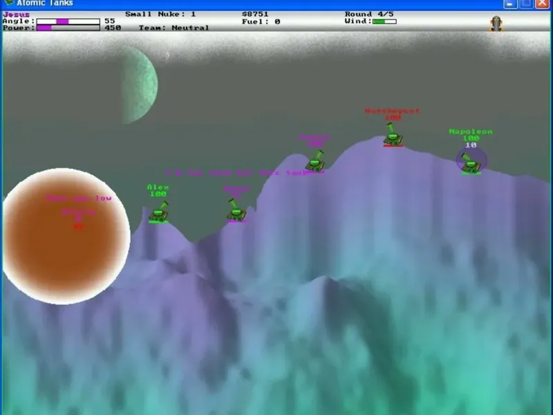Viewport: 553px width, 415px height.
Task: Close the Atomic Tanks window
Action: click(x=543, y=3)
